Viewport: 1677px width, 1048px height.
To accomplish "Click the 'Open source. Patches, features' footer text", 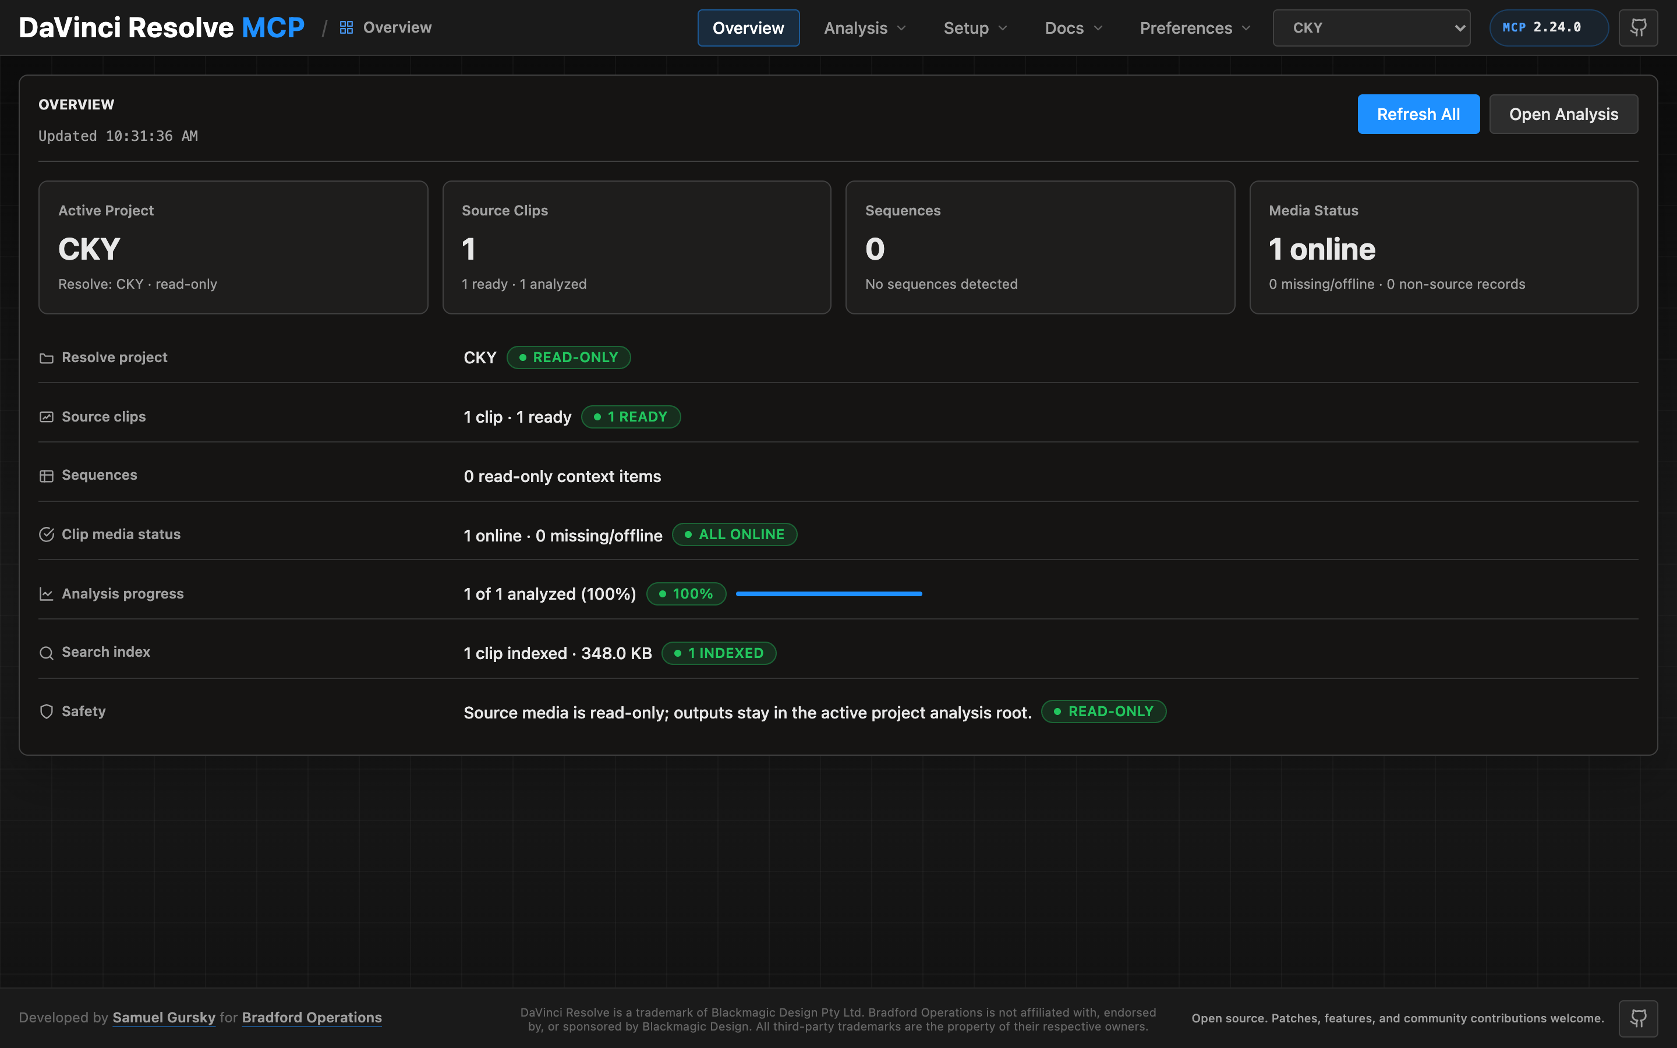I will click(1397, 1018).
